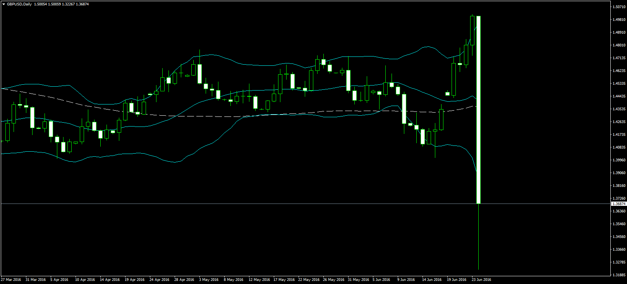This screenshot has height=284, width=627.
Task: Click the 1.48010 price scale level
Action: click(x=618, y=45)
